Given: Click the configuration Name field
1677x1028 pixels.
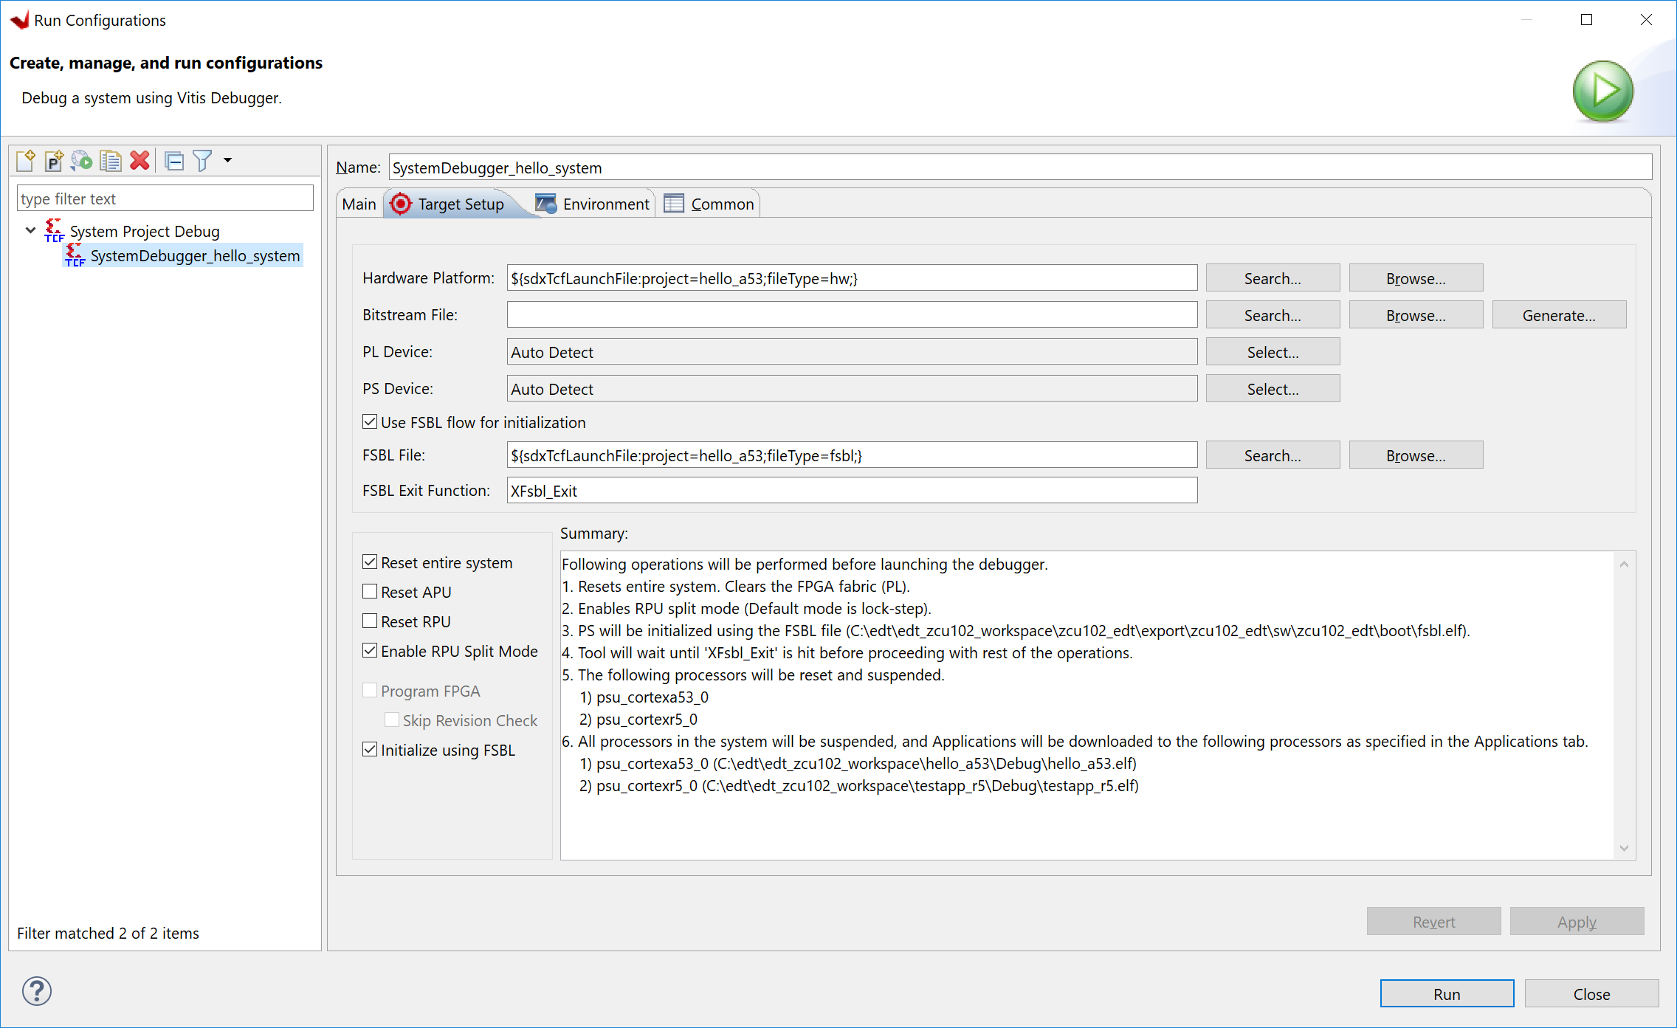Looking at the screenshot, I should (x=1020, y=168).
